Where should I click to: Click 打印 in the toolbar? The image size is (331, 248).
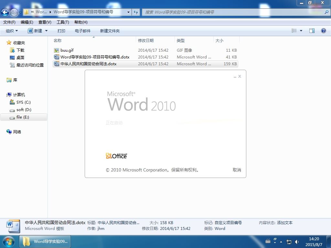(61, 31)
